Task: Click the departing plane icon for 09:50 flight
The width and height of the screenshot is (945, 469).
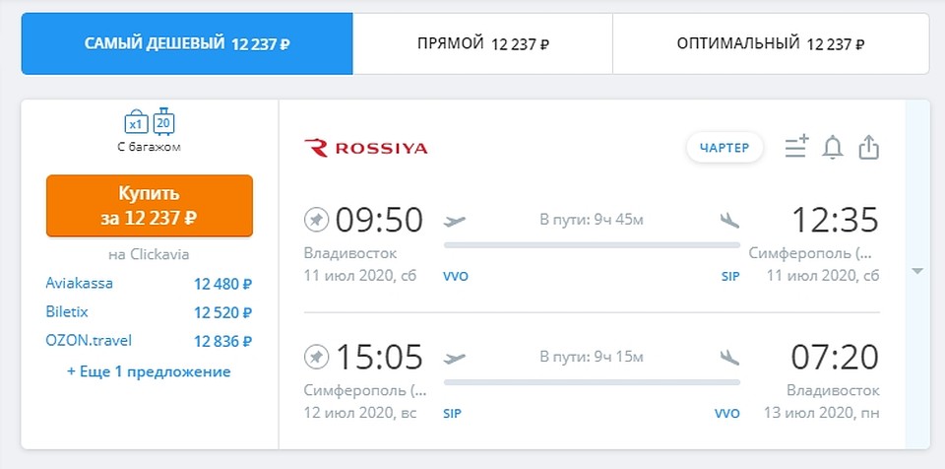Action: 455,221
